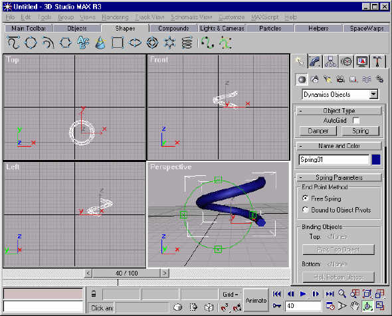Activate the Zoom viewport tool
Screen dimensions: 392x316
342,294
